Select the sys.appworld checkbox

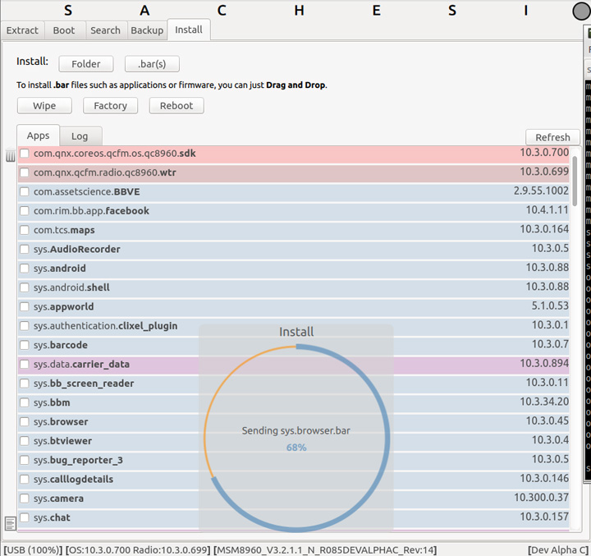tap(25, 306)
